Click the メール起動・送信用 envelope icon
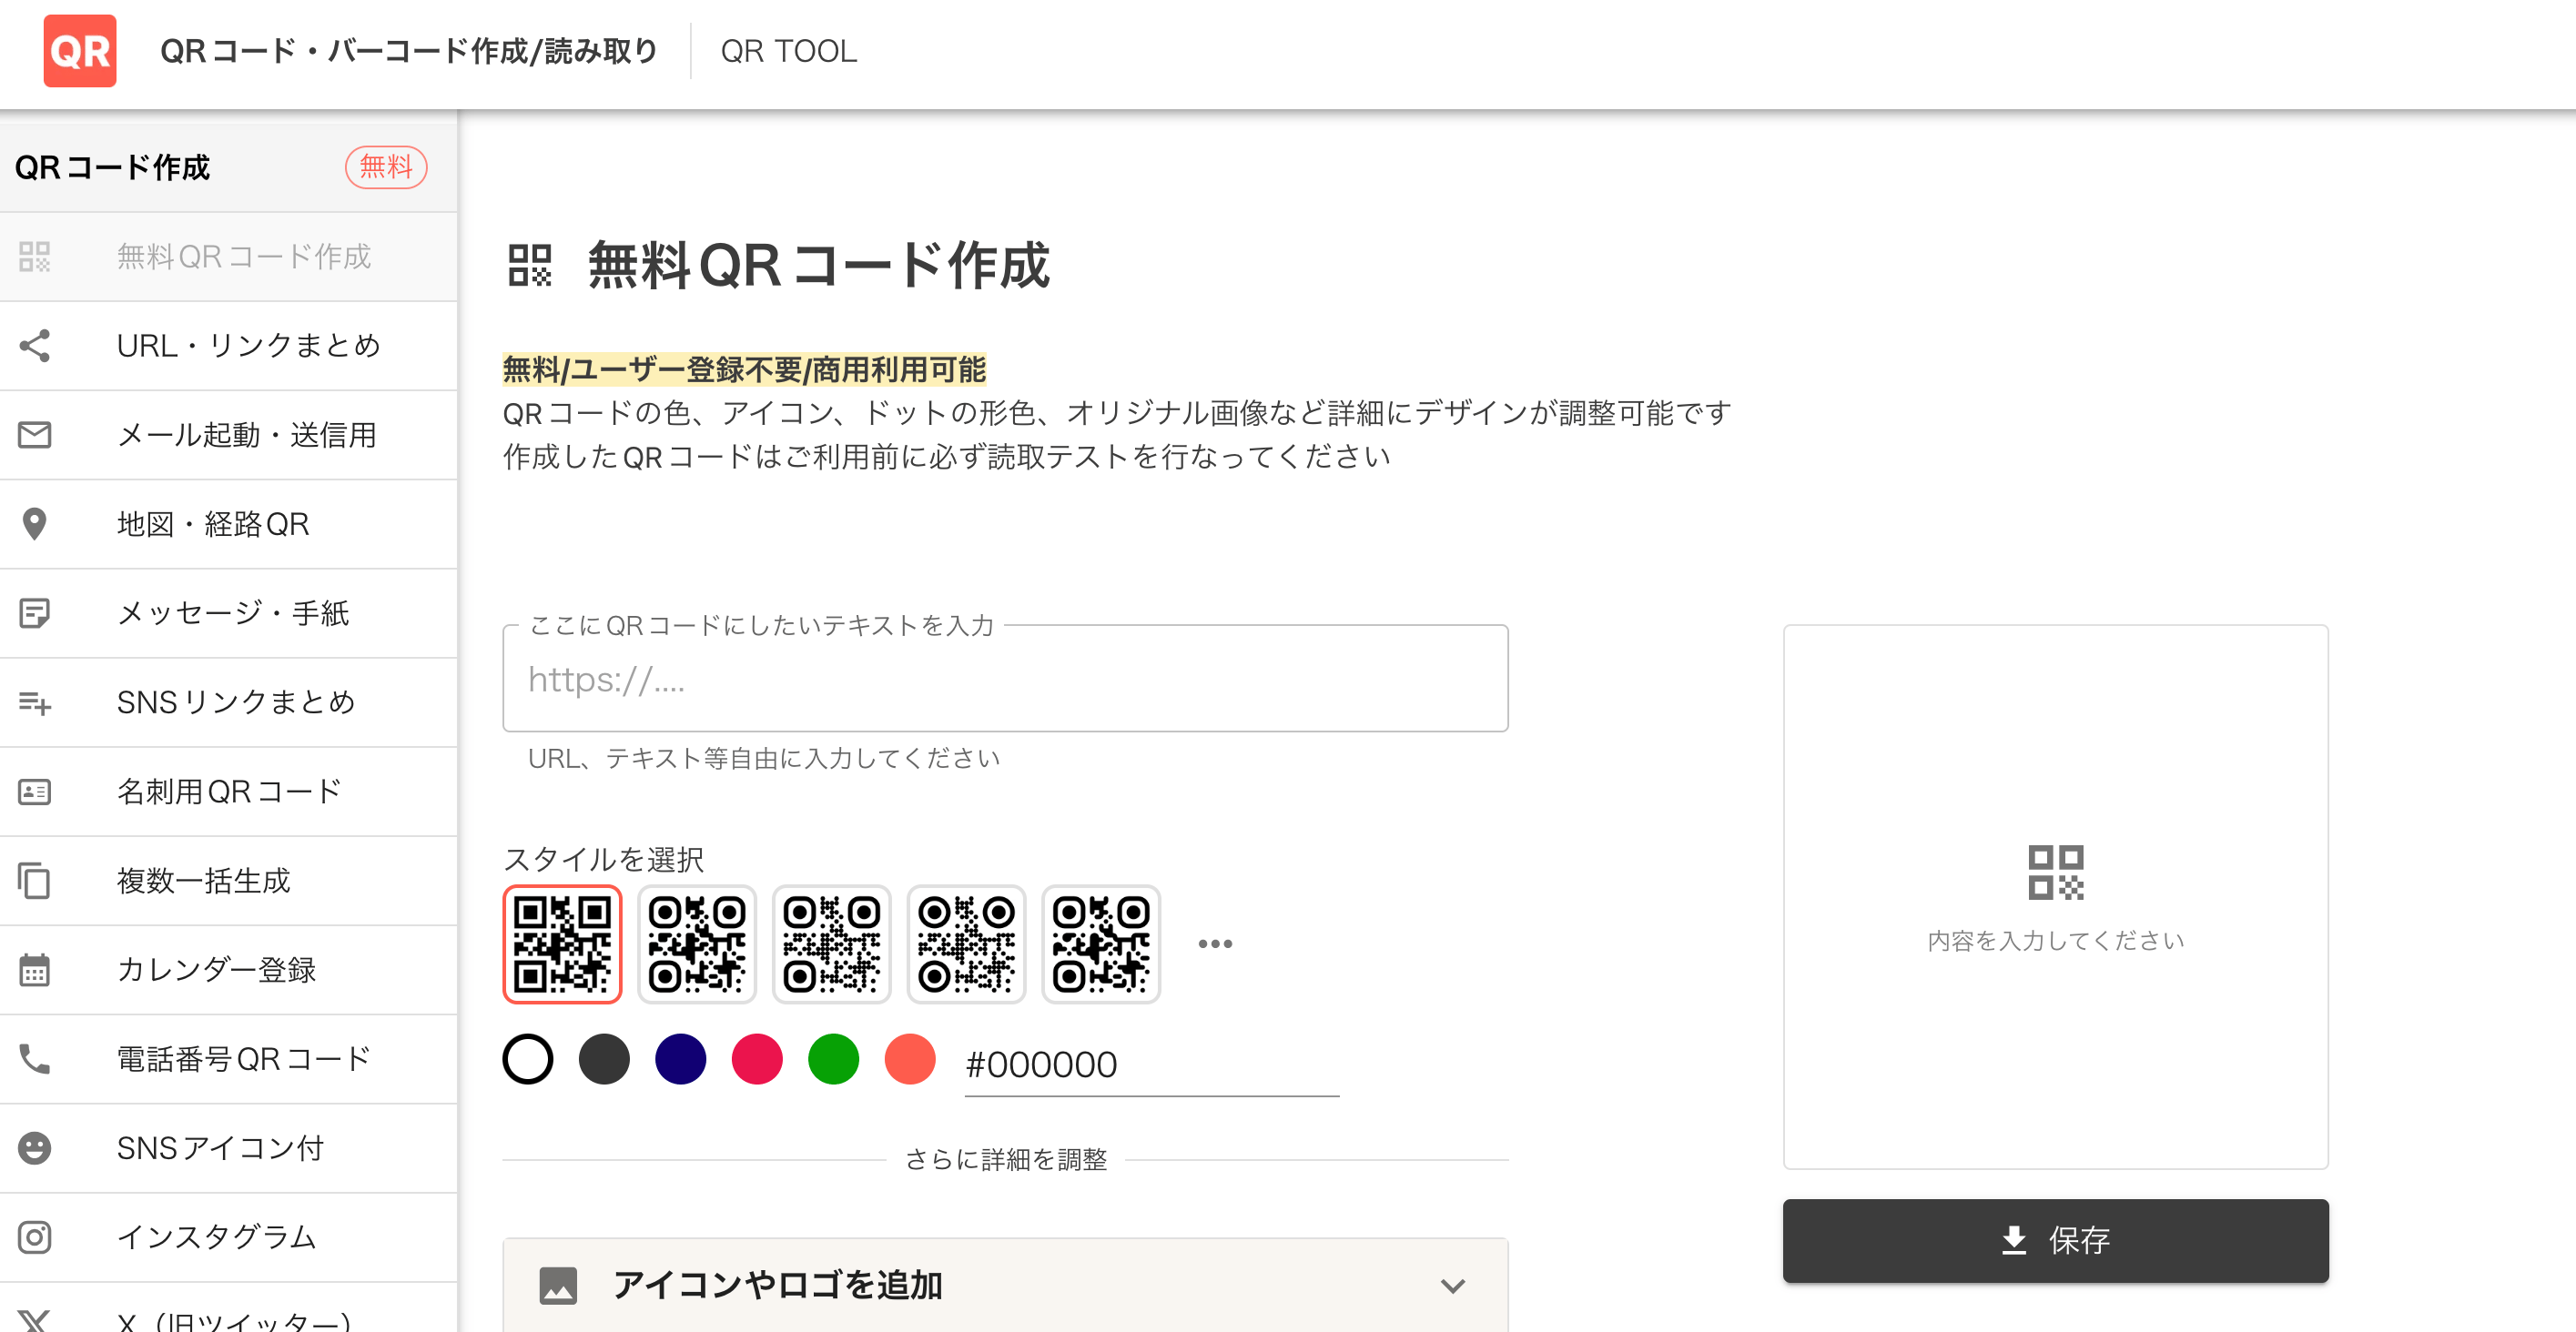This screenshot has height=1332, width=2576. point(35,435)
